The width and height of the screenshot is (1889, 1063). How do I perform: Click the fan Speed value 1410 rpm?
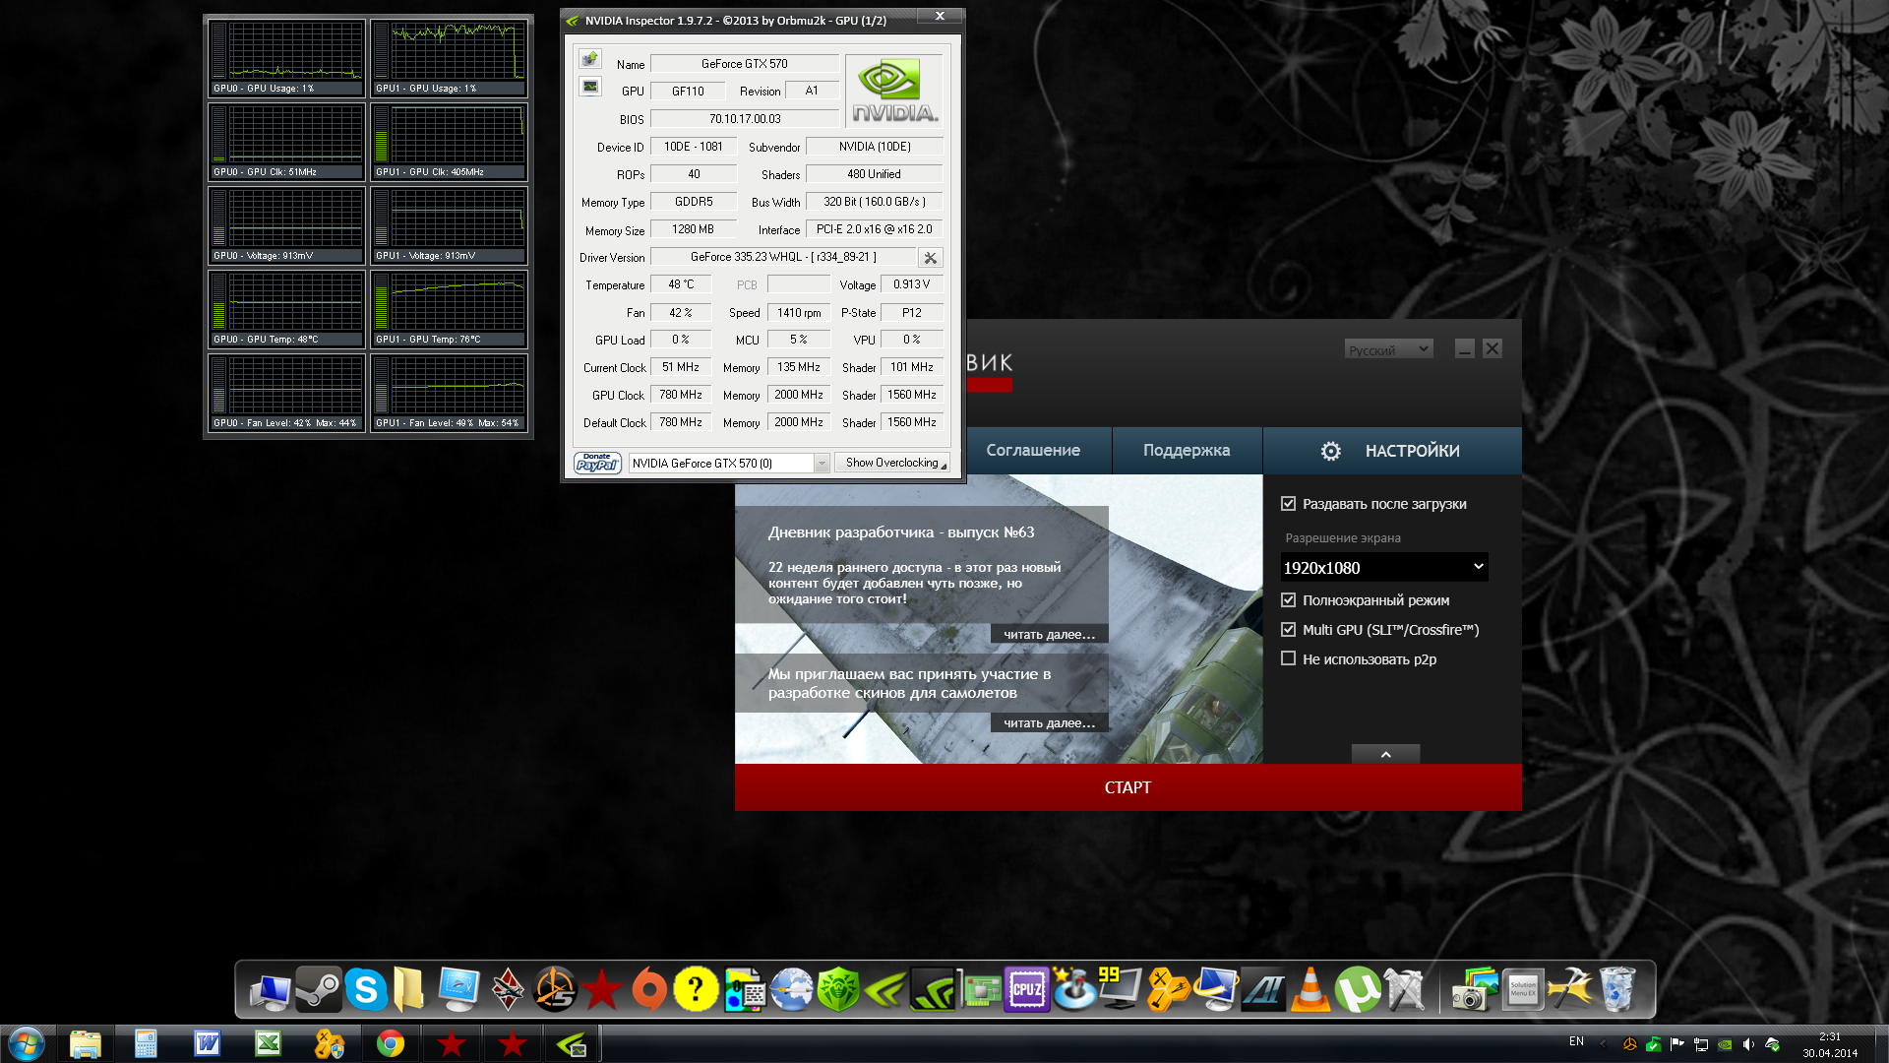[799, 313]
